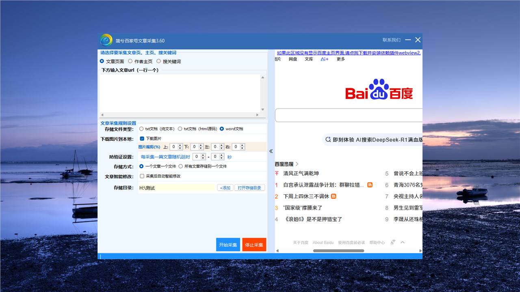Click the search icon beside DeepSeek-R1 promo
This screenshot has width=520, height=292.
point(328,140)
